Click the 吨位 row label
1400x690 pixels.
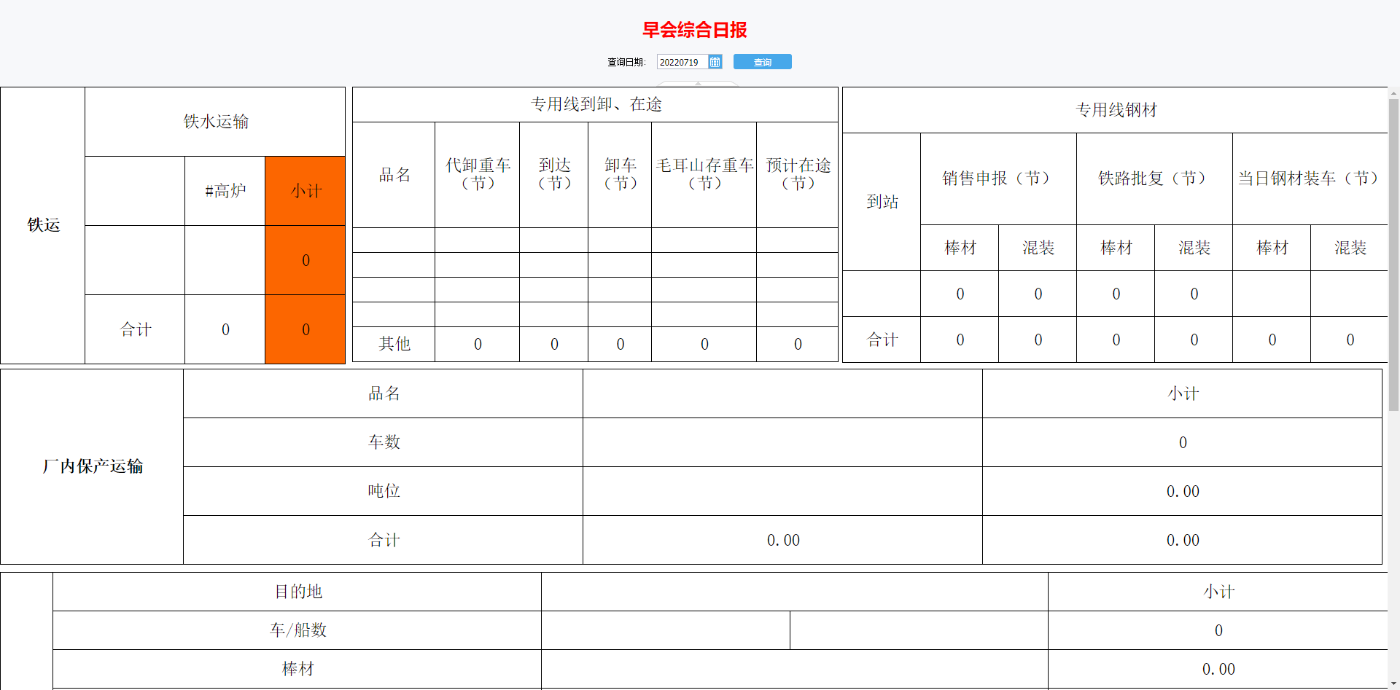pos(384,491)
